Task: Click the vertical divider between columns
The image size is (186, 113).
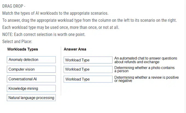Action: 61,71
